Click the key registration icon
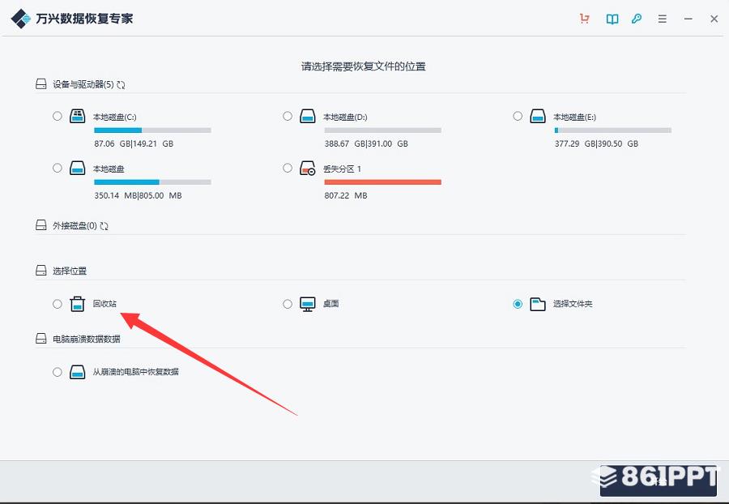729x504 pixels. click(x=637, y=19)
